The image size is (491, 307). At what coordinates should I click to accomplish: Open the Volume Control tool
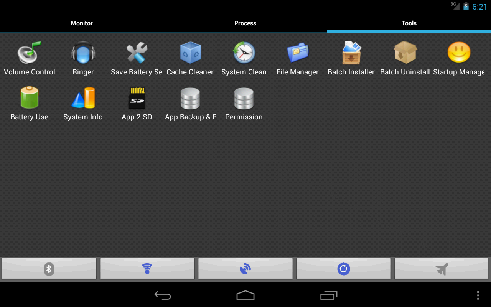[x=29, y=58]
